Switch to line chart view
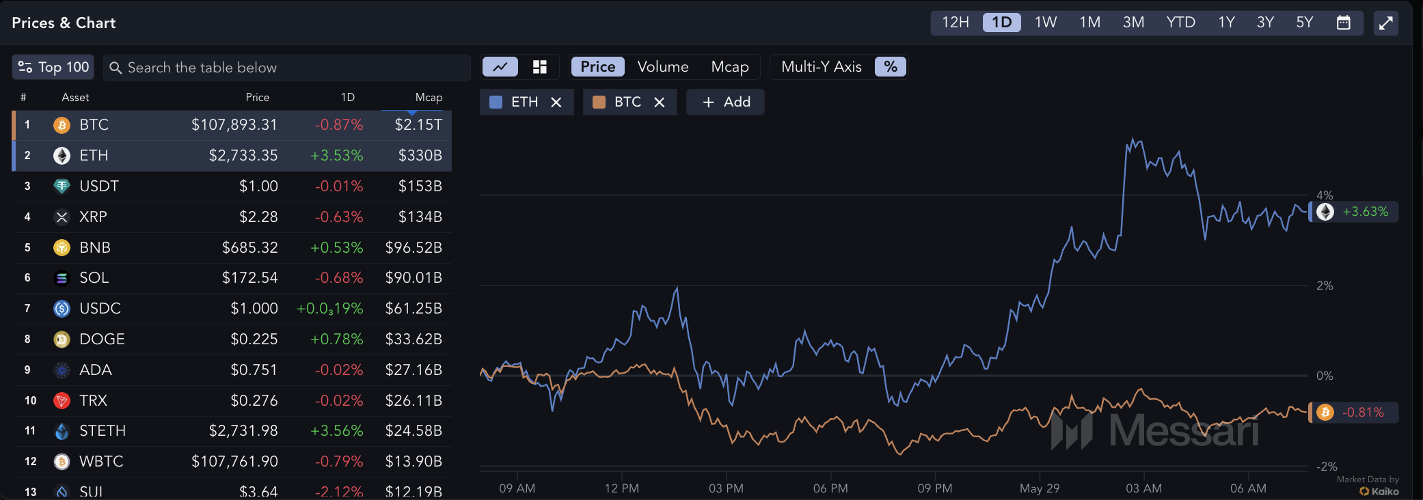The image size is (1423, 500). [x=500, y=67]
